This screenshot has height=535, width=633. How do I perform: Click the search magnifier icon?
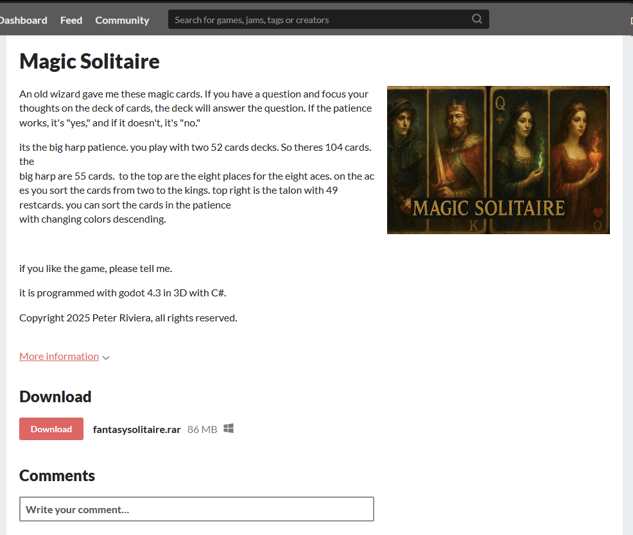(x=477, y=19)
